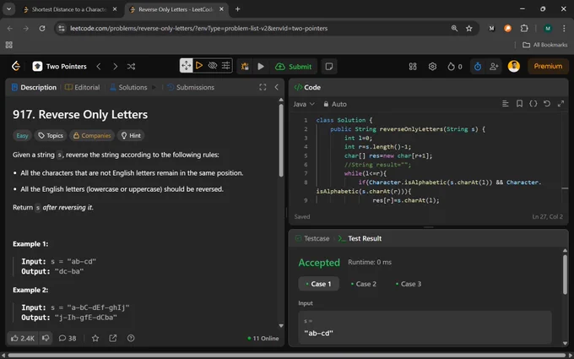Select Case 3 result

pyautogui.click(x=409, y=284)
